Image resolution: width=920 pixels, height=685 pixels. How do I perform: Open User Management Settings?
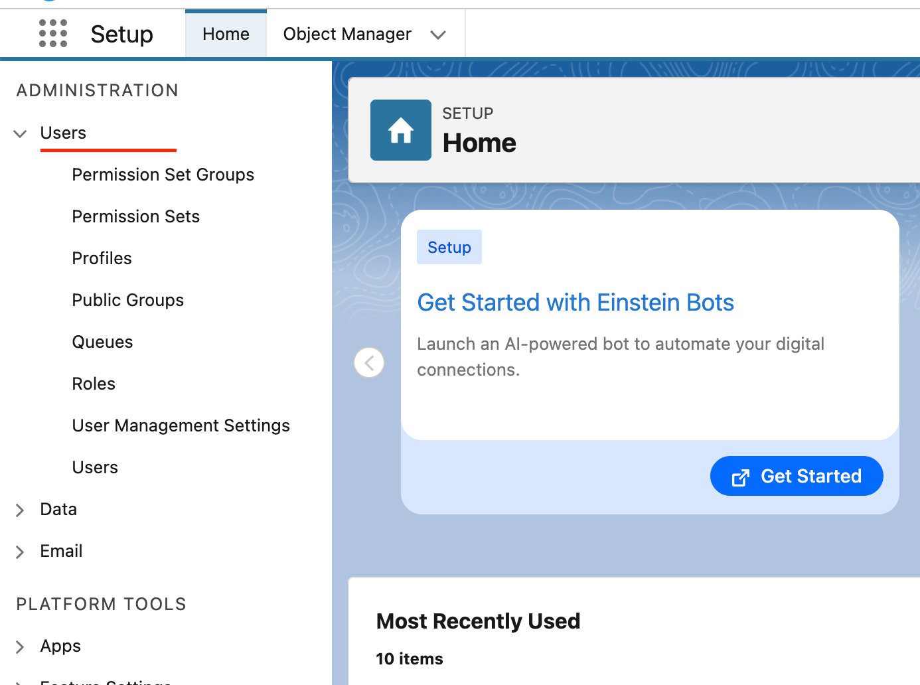pos(181,425)
